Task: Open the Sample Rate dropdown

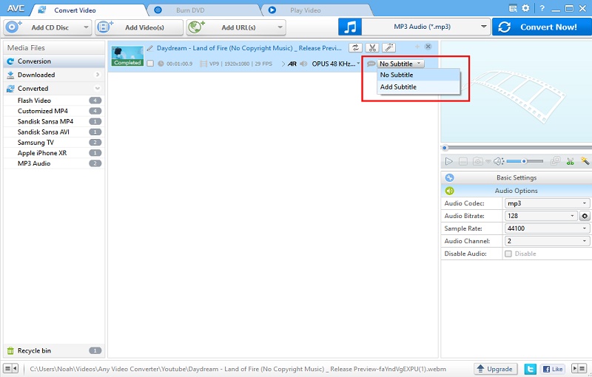Action: [x=547, y=228]
